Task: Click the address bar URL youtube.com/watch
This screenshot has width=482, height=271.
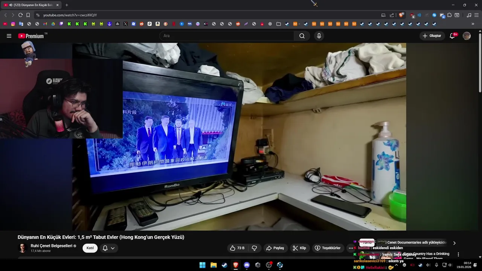Action: pyautogui.click(x=70, y=15)
